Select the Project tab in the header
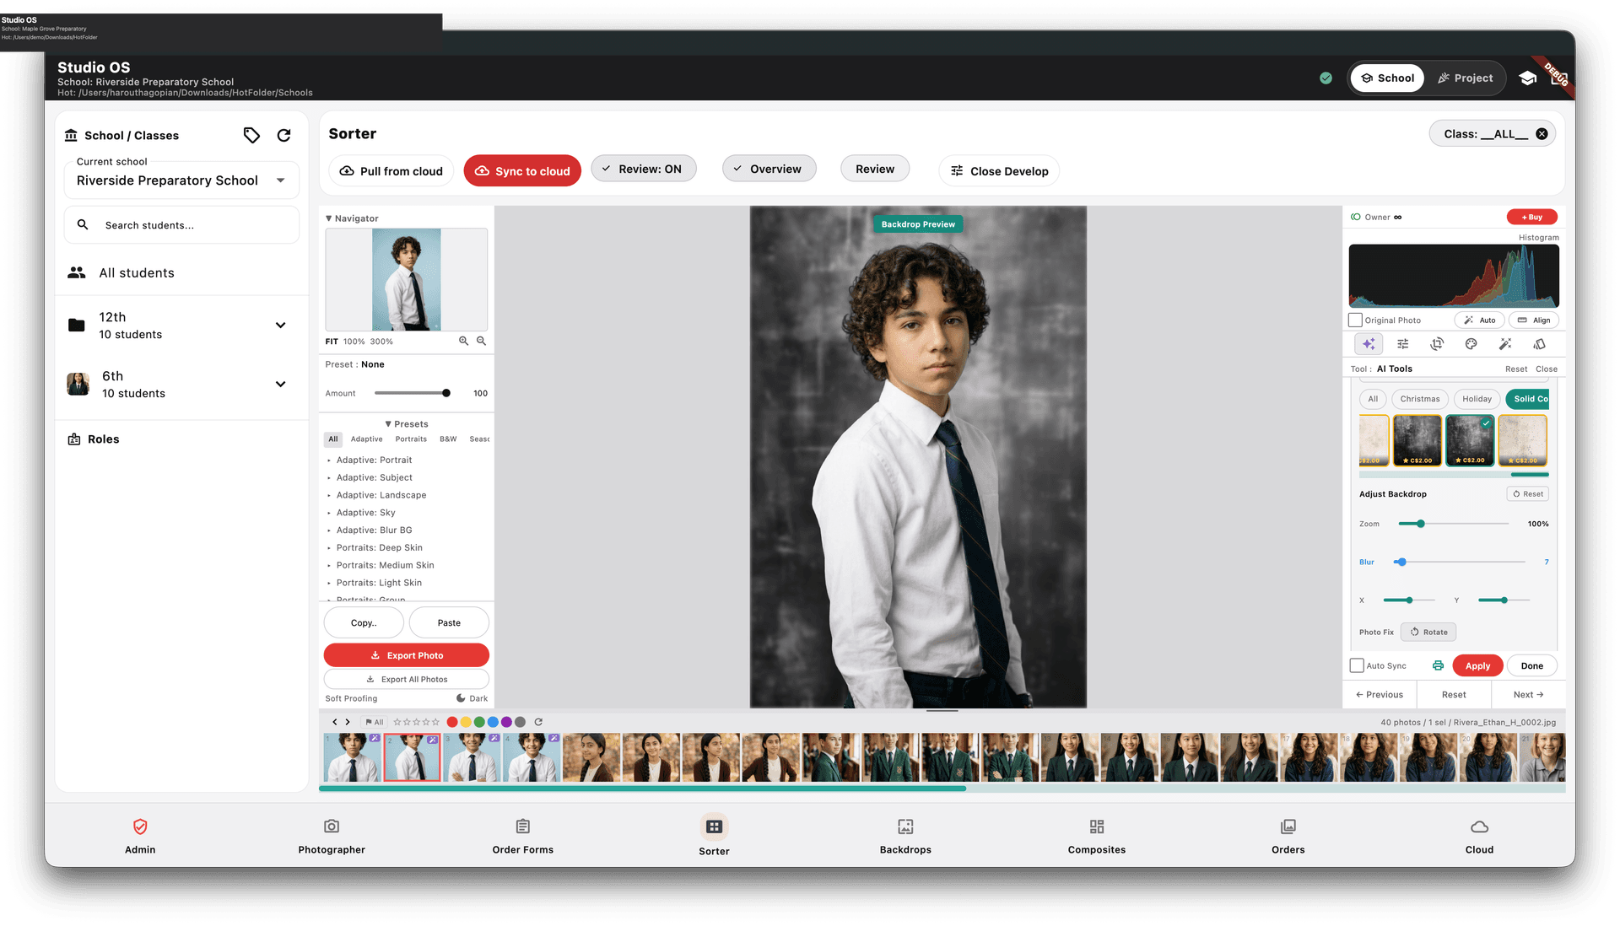This screenshot has width=1620, height=926. coord(1466,78)
